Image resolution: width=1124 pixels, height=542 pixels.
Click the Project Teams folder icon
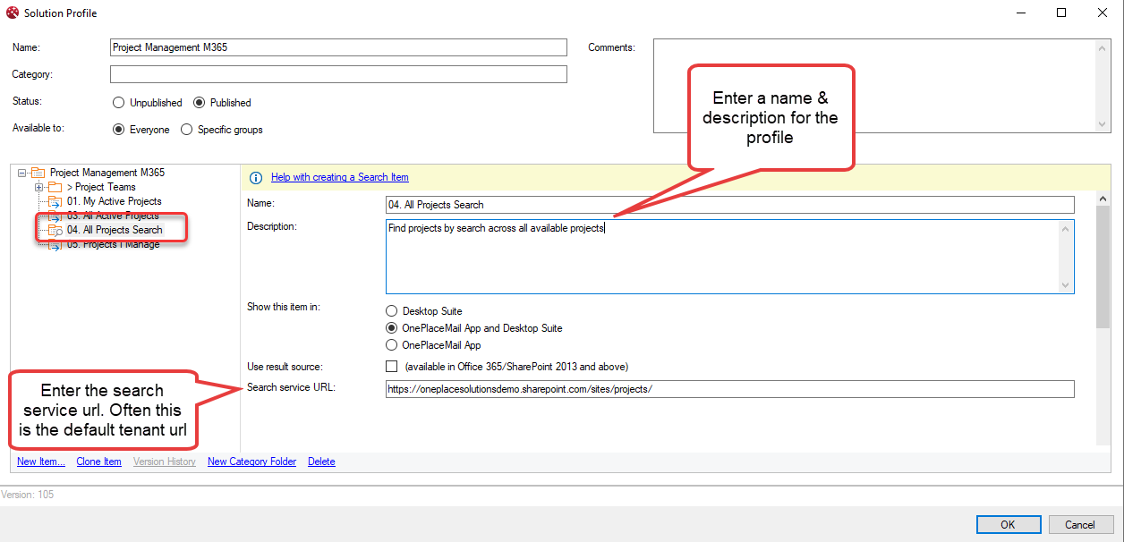[x=55, y=187]
